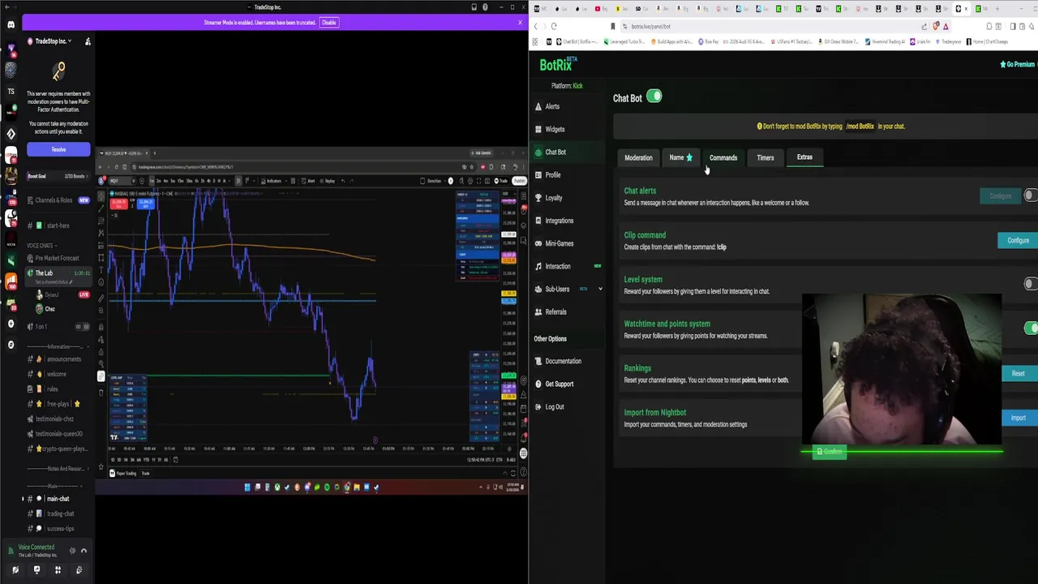This screenshot has height=584, width=1038.
Task: Configure the Clip command
Action: (x=1018, y=240)
